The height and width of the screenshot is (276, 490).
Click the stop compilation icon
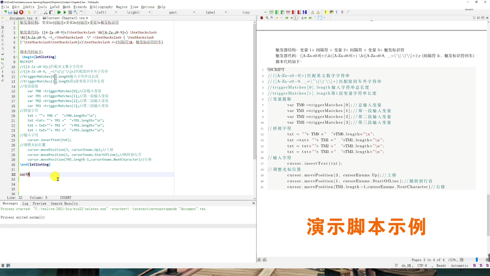point(70,13)
